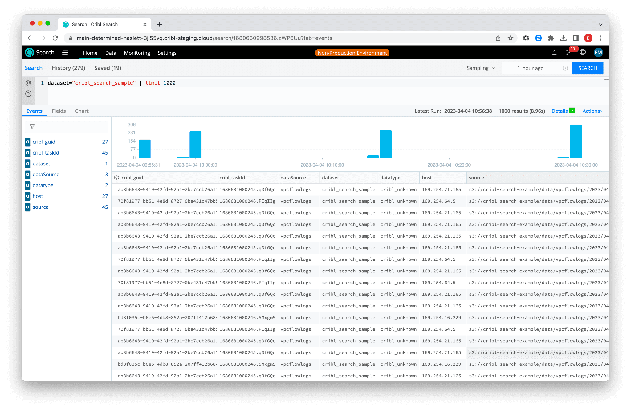The image size is (631, 410).
Task: Click the notifications bell icon
Action: point(554,53)
